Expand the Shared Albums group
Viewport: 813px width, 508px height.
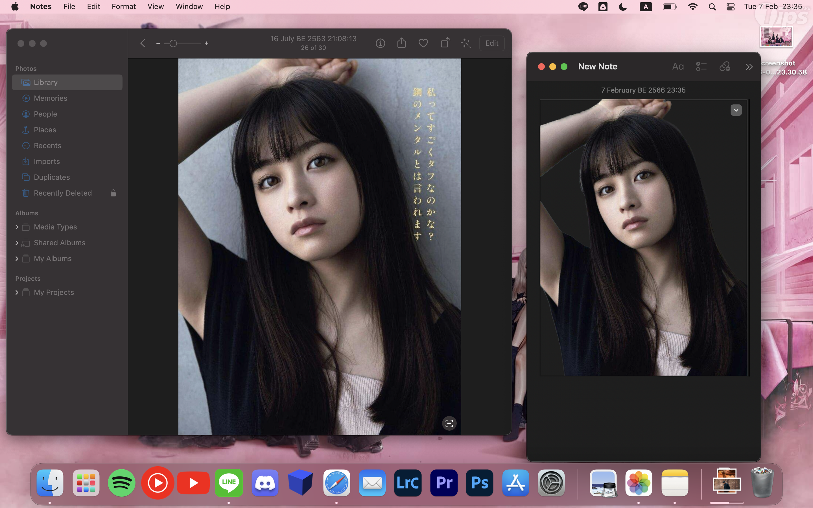[x=17, y=243]
